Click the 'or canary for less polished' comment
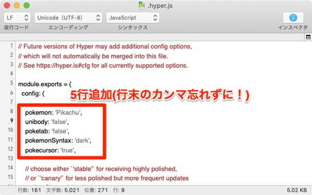This screenshot has width=312, height=195. (x=107, y=178)
